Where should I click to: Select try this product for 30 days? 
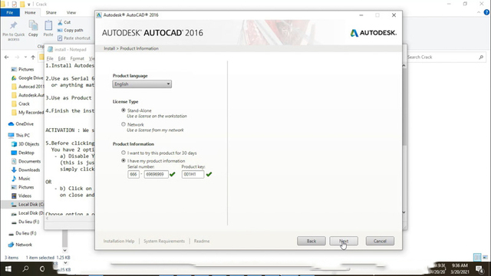point(124,153)
